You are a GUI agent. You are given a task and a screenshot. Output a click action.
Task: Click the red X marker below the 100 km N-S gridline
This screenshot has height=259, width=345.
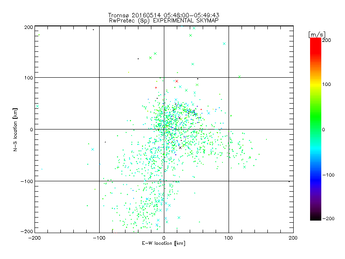tap(177, 81)
